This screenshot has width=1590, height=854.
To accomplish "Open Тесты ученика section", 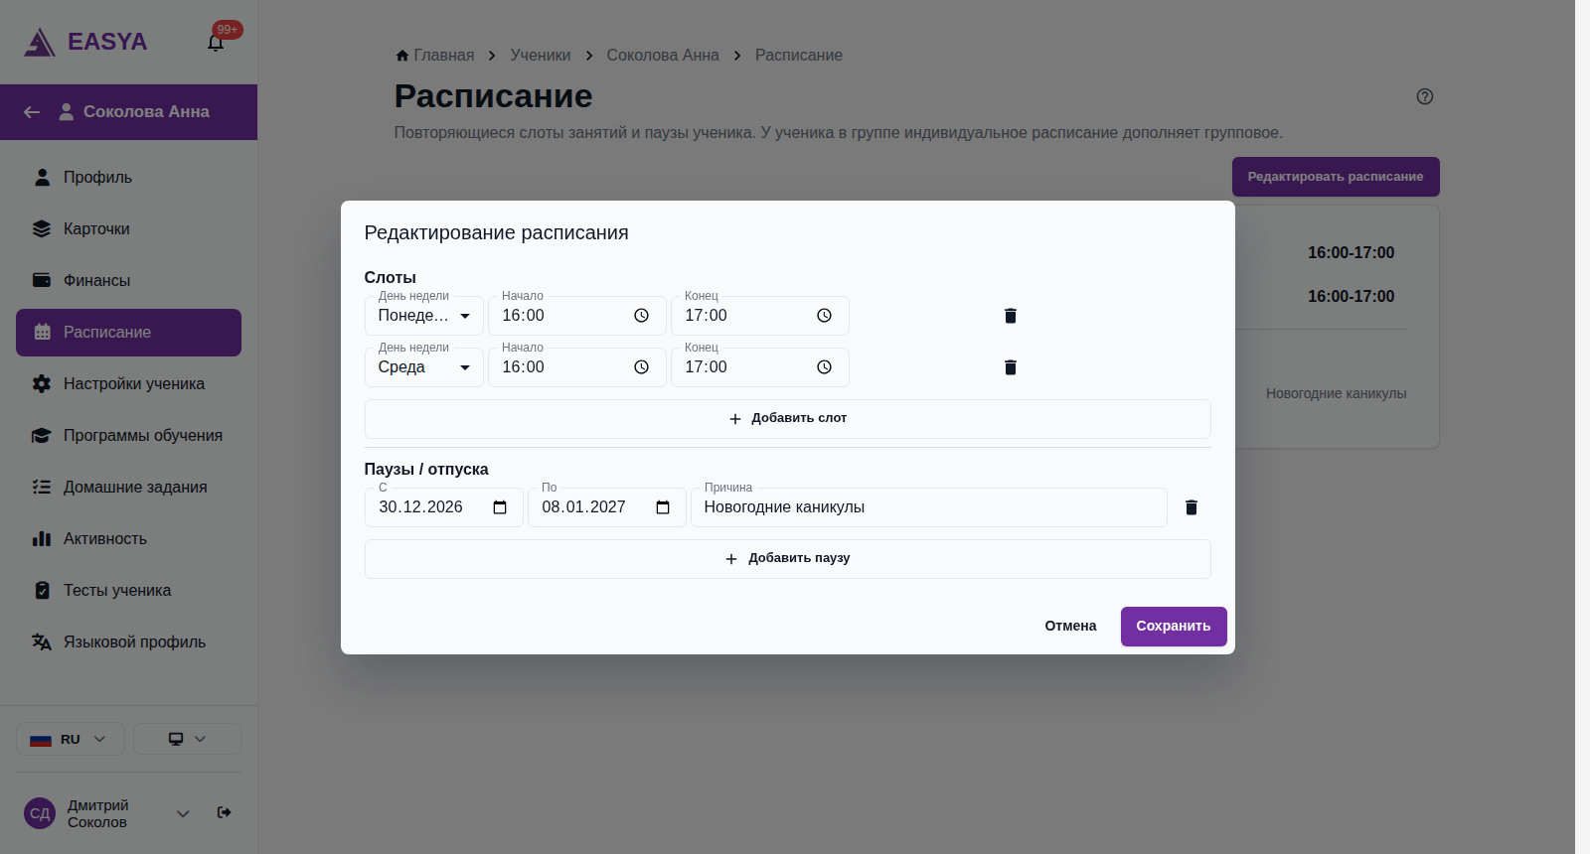I will (x=128, y=591).
